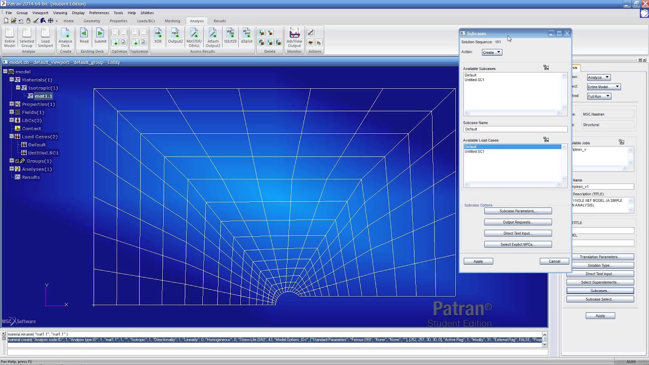The height and width of the screenshot is (365, 649).
Task: Open the Viewport menu
Action: click(40, 13)
